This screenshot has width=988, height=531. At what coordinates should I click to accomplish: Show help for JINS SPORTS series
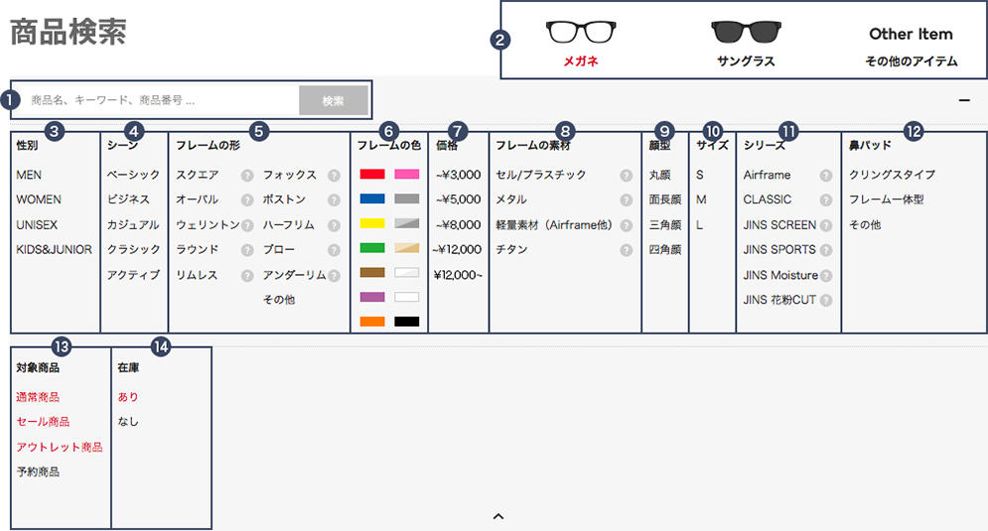tap(826, 250)
